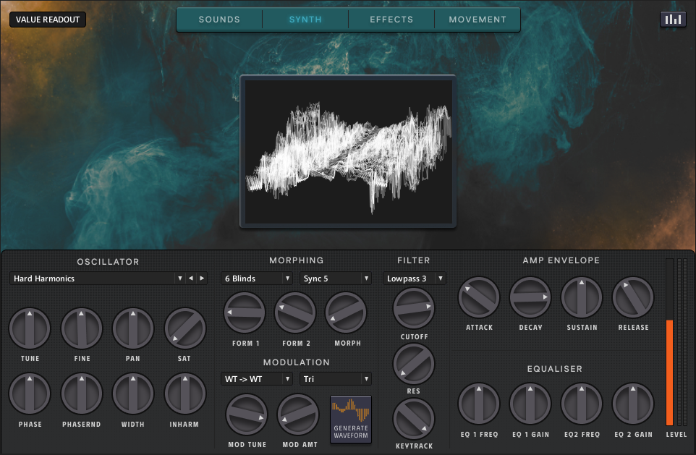Open the level meter icon at top right
Screen dimensions: 696x455
[x=673, y=20]
